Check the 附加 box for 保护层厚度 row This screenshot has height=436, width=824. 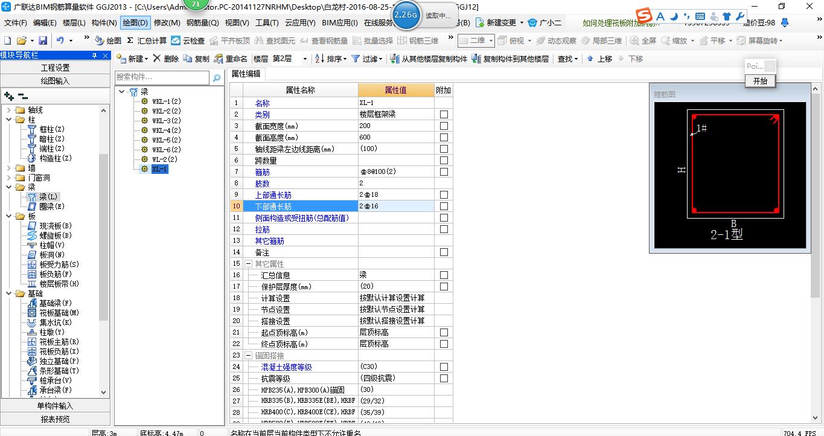[x=444, y=286]
